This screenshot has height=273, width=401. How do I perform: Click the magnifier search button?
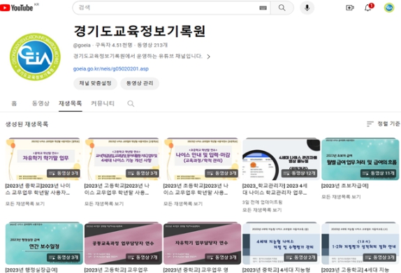282,8
